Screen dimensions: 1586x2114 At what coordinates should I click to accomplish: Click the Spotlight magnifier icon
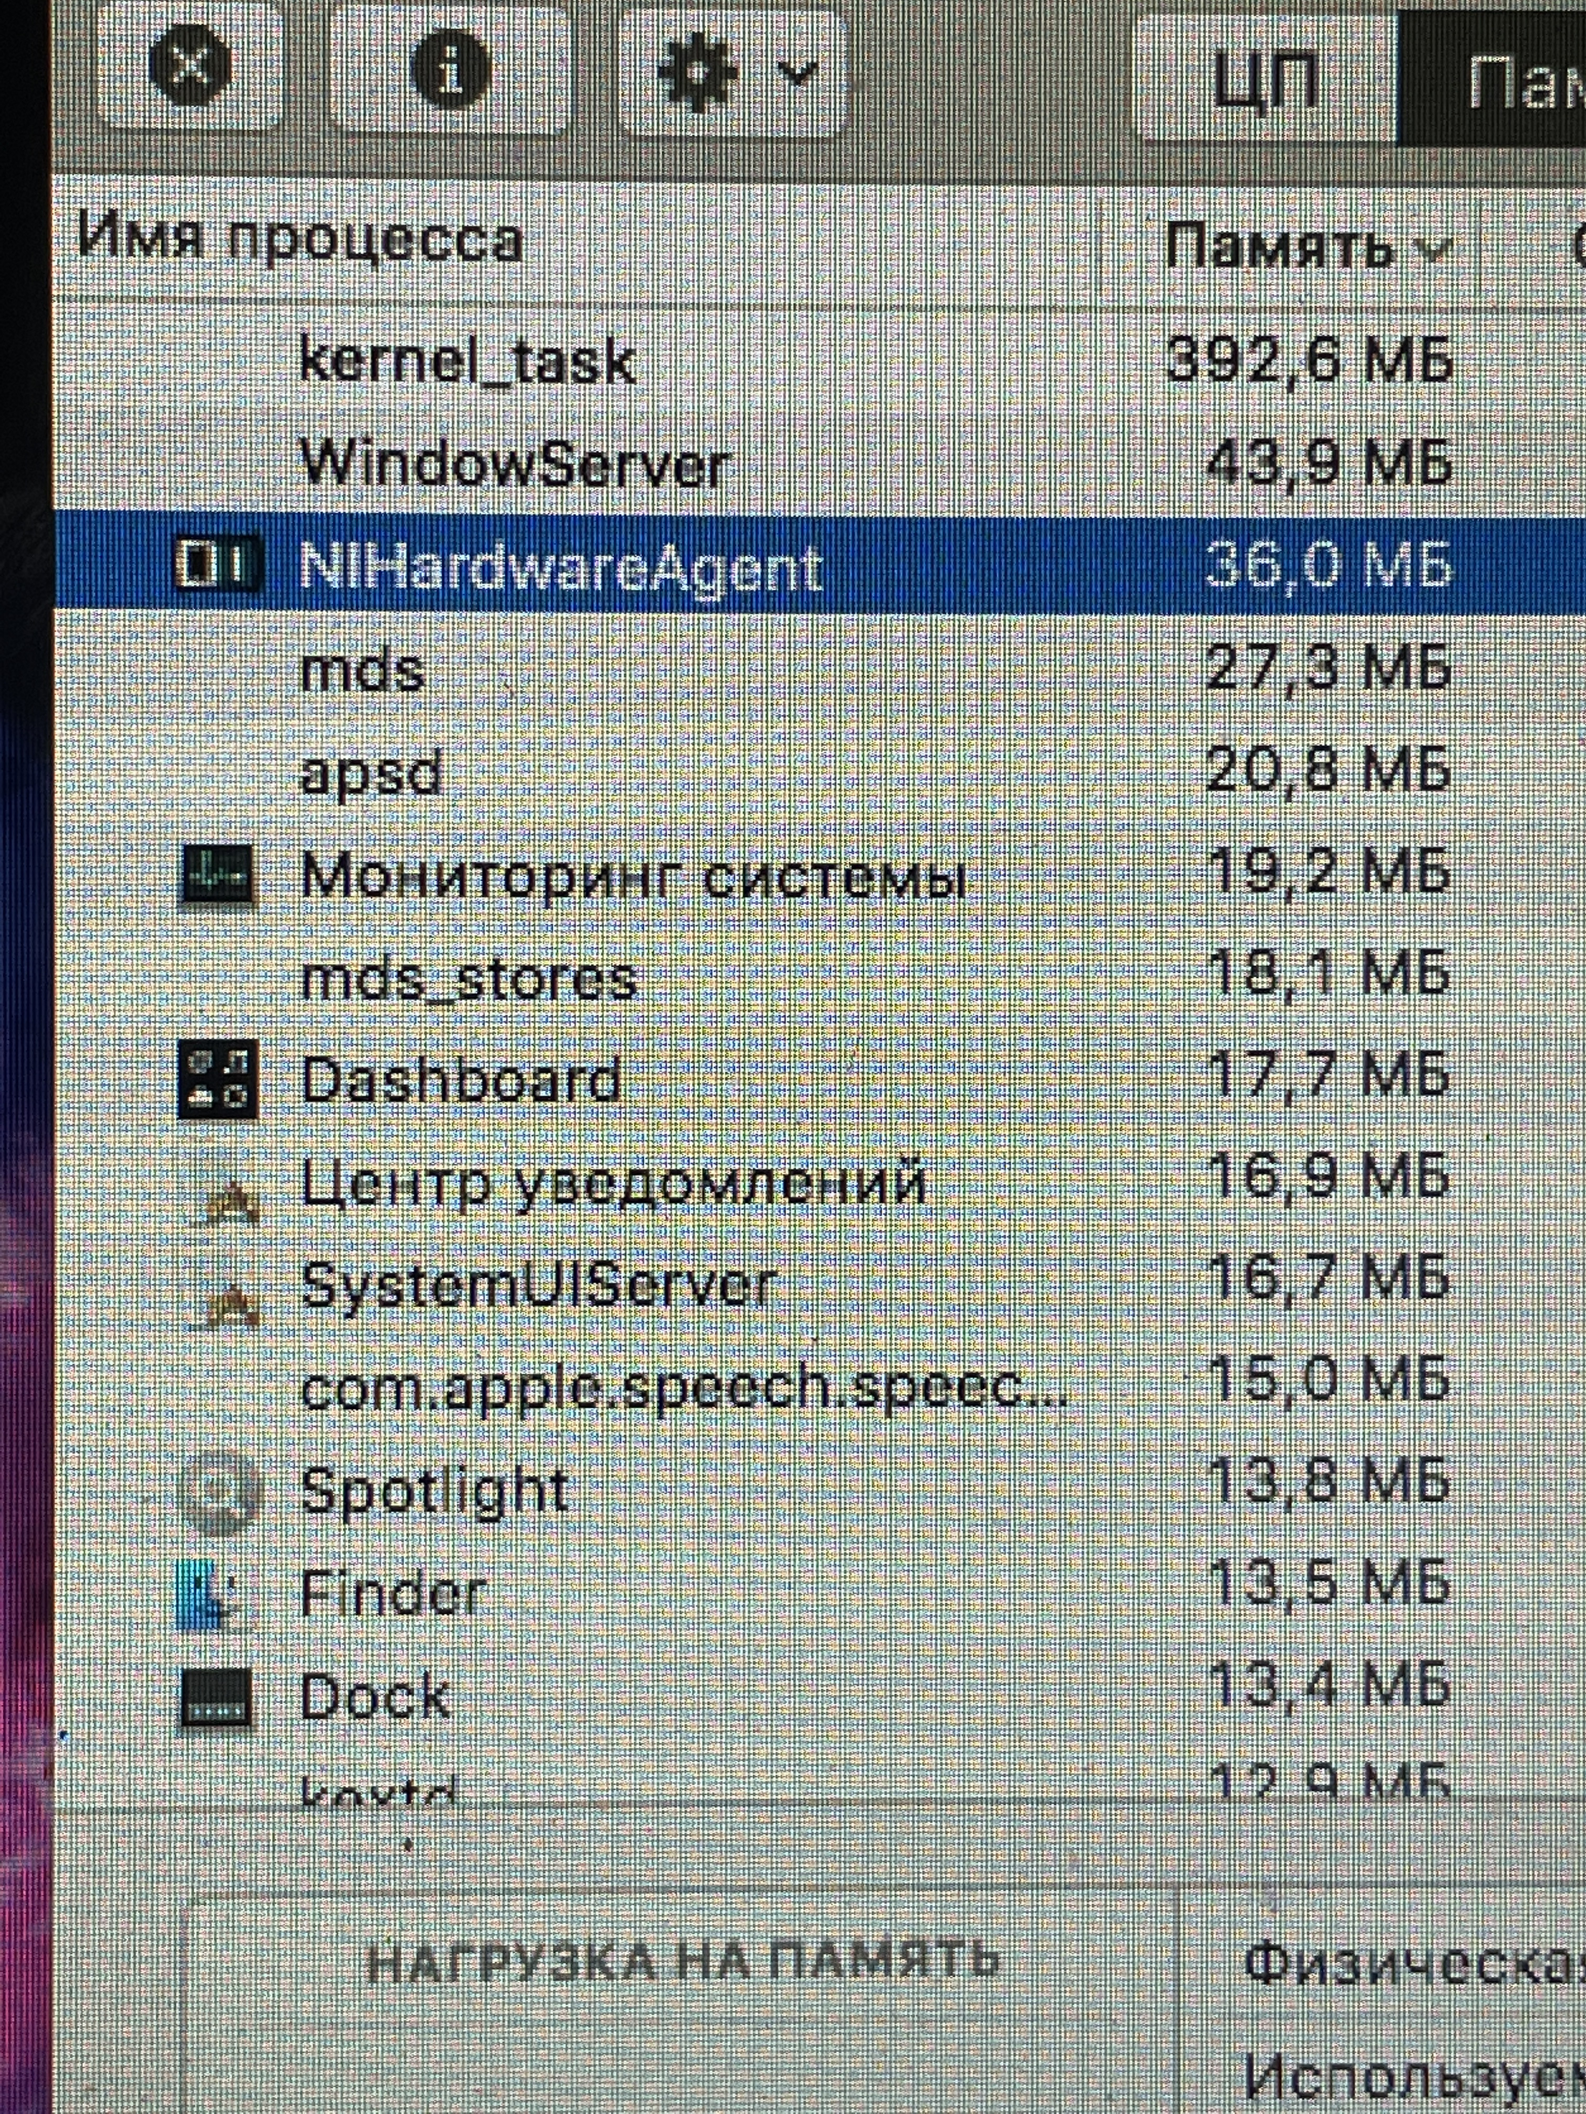(x=219, y=1491)
